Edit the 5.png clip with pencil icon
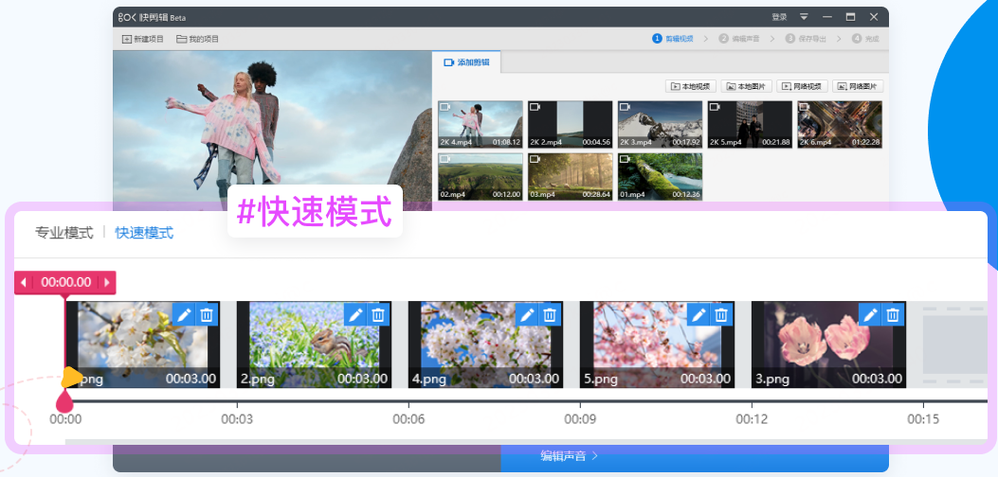 tap(699, 314)
